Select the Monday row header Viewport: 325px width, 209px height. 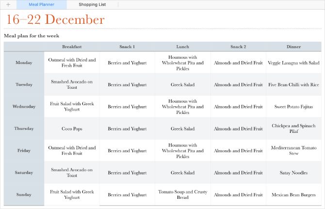[24, 63]
